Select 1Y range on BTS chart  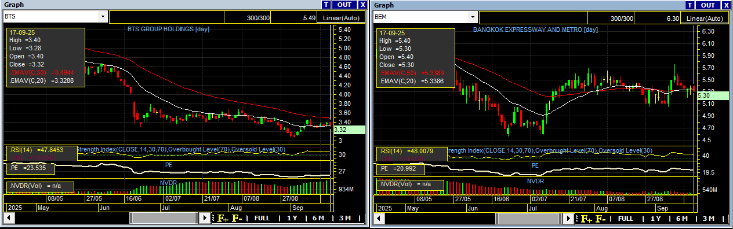292,219
